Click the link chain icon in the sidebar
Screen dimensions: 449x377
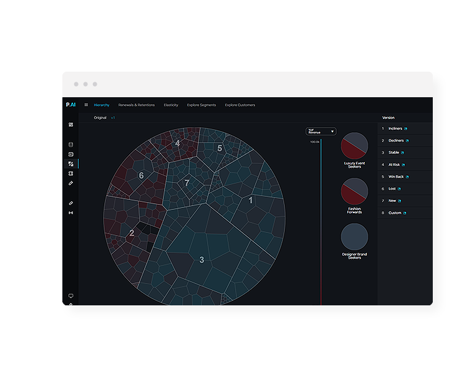coord(70,203)
